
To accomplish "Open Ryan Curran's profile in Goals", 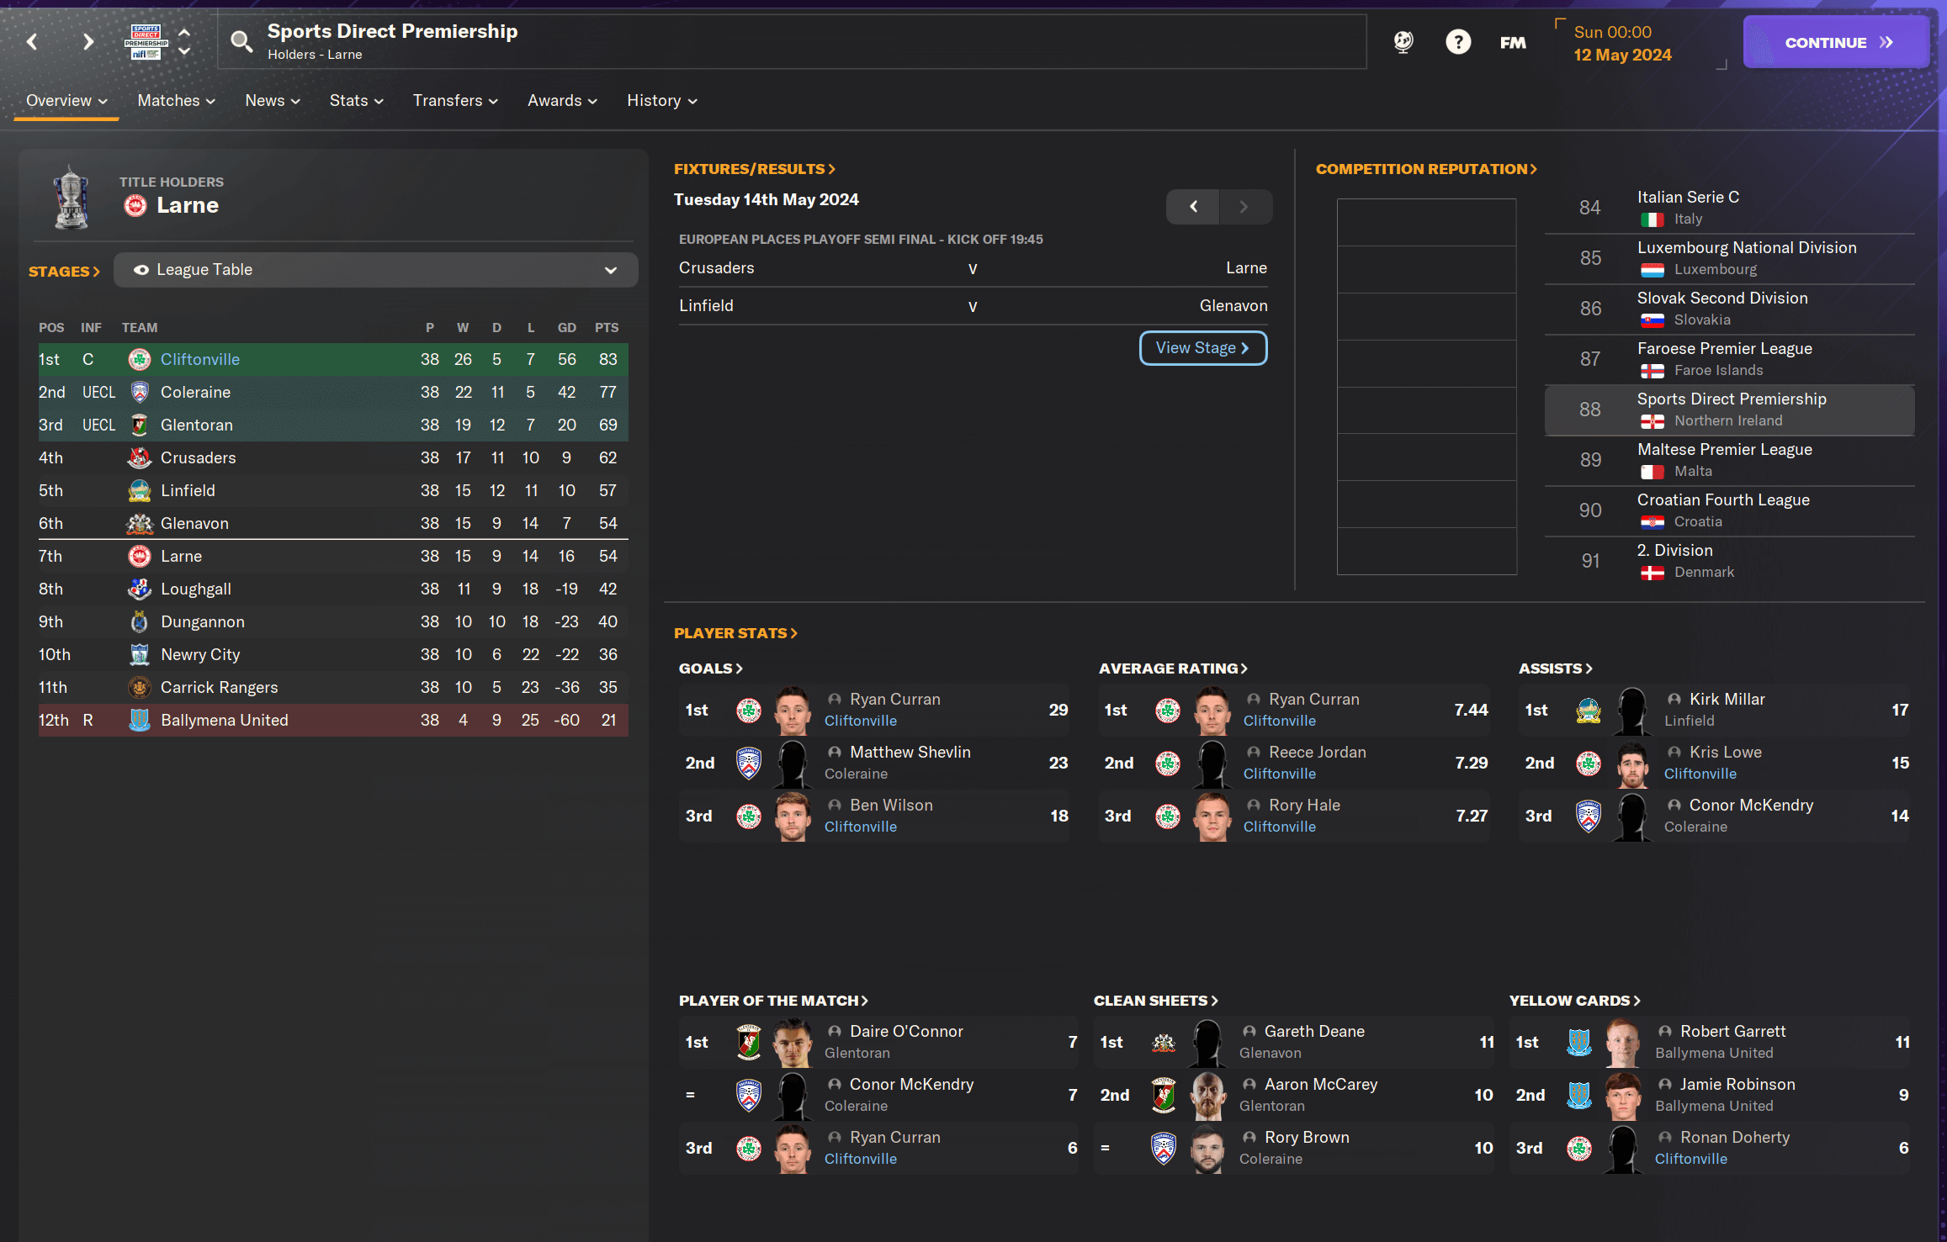I will pyautogui.click(x=894, y=699).
